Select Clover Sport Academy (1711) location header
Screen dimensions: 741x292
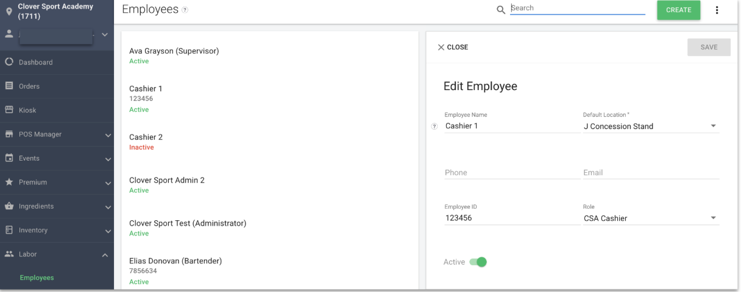tap(55, 11)
